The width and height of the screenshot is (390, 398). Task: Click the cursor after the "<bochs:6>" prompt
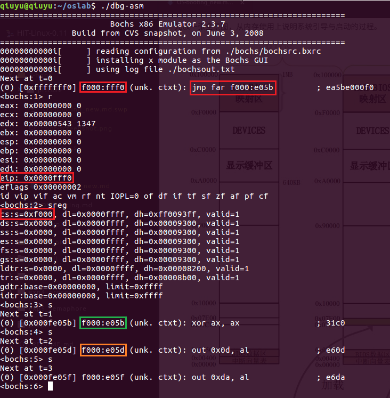tap(50, 387)
